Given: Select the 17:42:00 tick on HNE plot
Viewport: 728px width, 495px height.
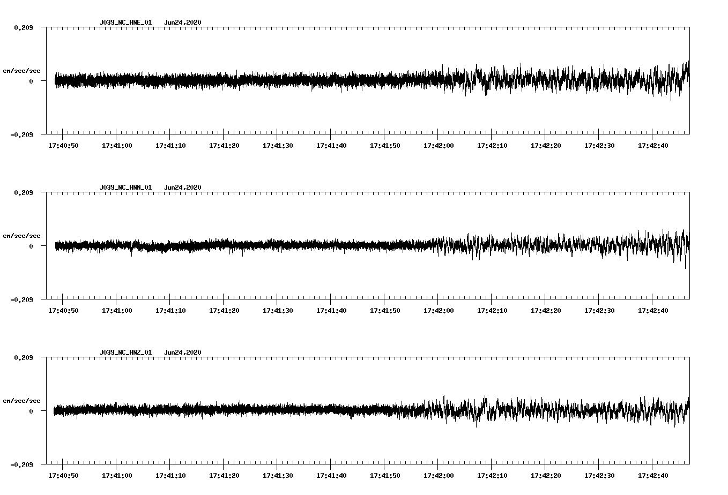Looking at the screenshot, I should (x=438, y=132).
